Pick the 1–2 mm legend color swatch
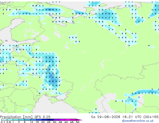Screen dimensions: 159x123 coord(16,120)
